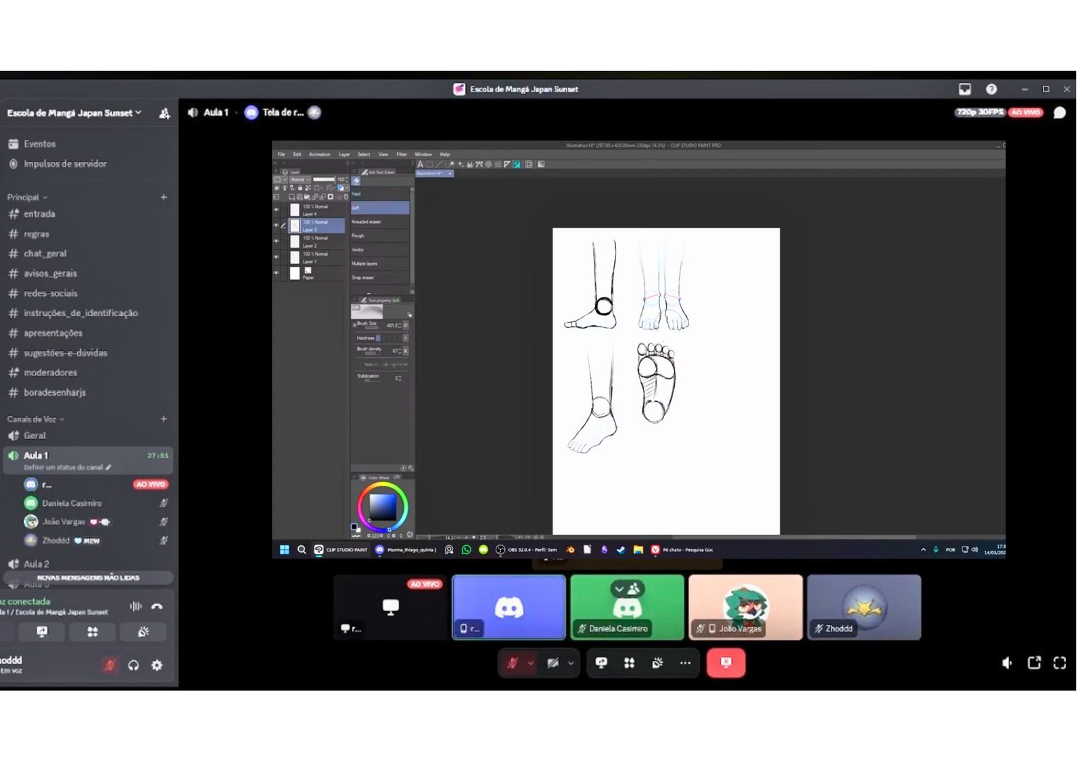
Task: Open the members/invite icon beside server name
Action: coord(164,113)
